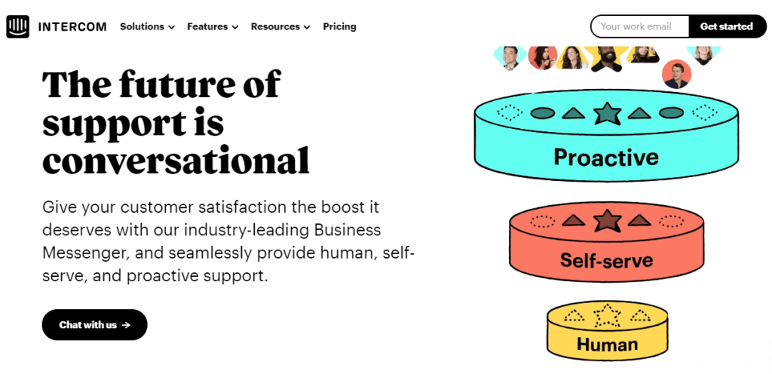Image resolution: width=772 pixels, height=374 pixels.
Task: Click the work email input field
Action: 639,26
